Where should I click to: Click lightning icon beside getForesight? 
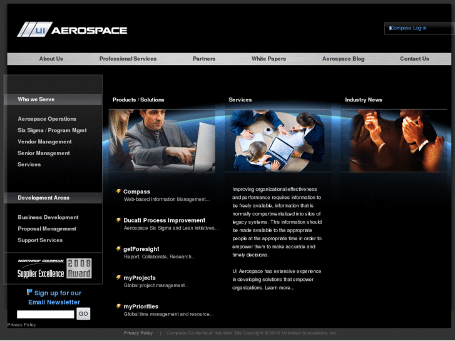[x=118, y=249]
